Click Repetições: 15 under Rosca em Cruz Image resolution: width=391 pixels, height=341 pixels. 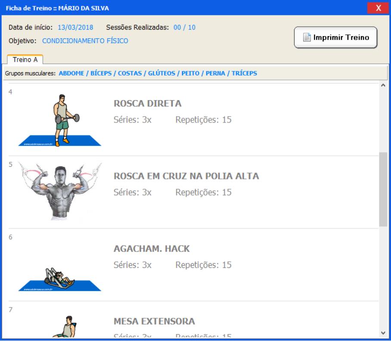[204, 192]
